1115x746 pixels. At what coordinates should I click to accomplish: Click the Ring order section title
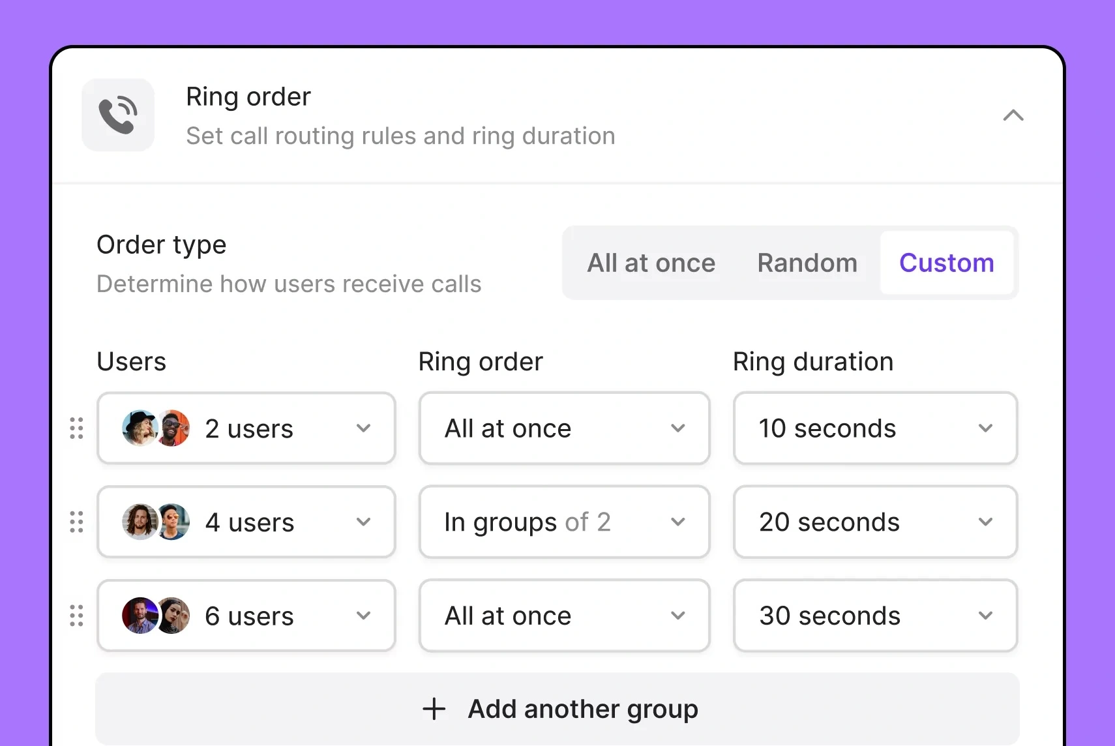click(x=248, y=97)
